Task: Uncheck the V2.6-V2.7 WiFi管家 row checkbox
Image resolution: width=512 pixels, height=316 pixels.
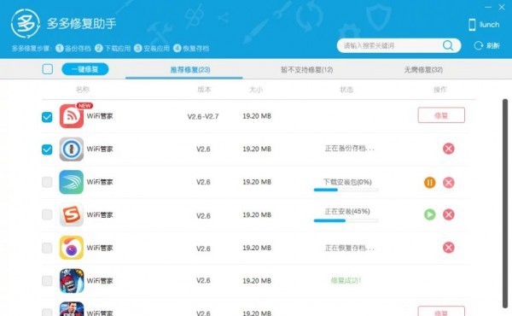Action: (47, 117)
